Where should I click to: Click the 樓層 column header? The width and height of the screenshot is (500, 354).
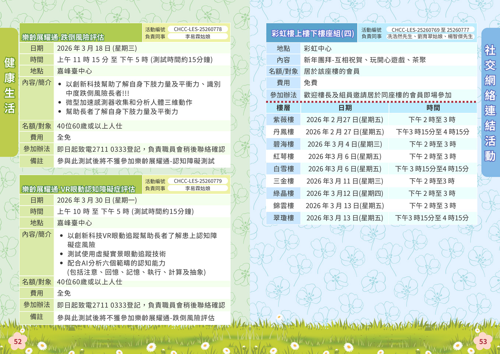(283, 108)
